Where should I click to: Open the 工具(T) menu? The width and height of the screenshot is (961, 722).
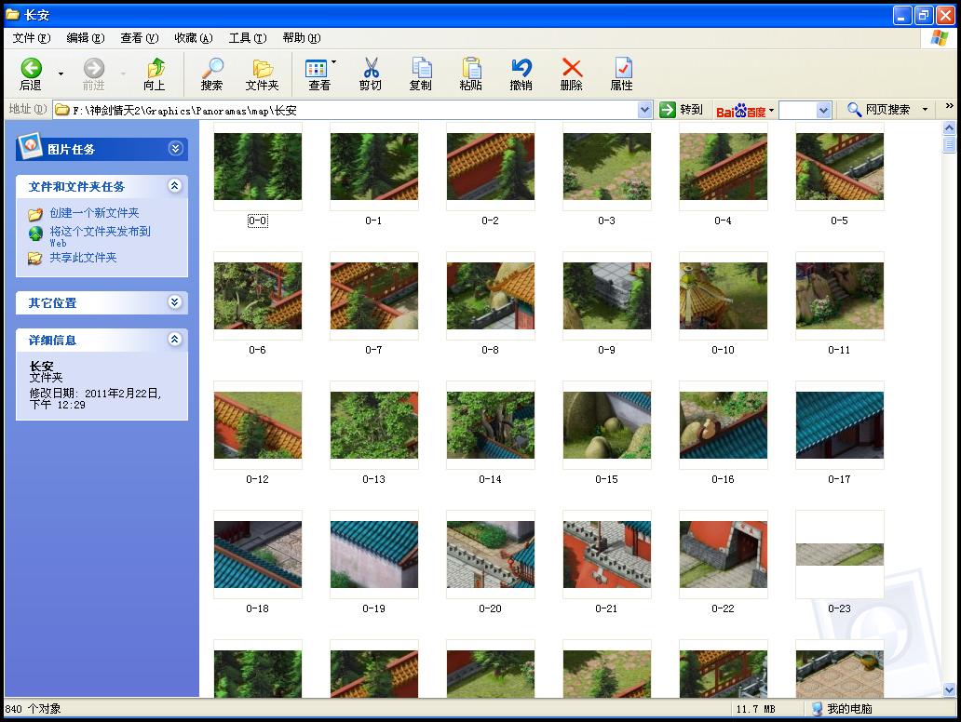tap(248, 38)
